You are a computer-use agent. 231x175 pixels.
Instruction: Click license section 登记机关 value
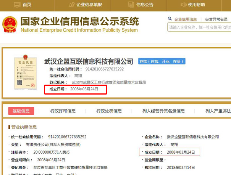(x=70, y=167)
